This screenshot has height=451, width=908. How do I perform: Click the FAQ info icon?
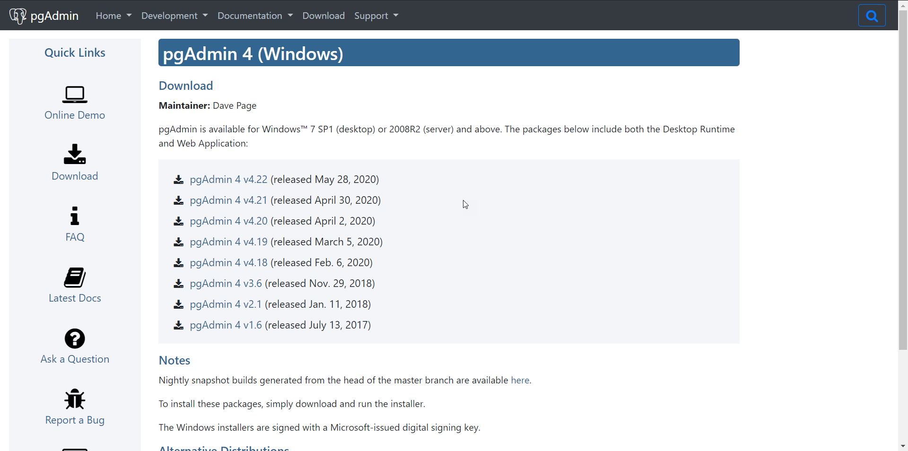click(74, 216)
